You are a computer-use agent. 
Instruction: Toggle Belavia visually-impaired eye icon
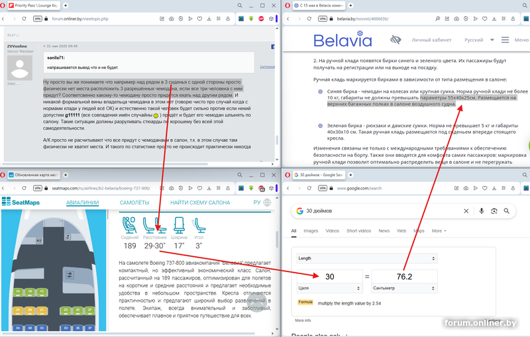pyautogui.click(x=396, y=40)
